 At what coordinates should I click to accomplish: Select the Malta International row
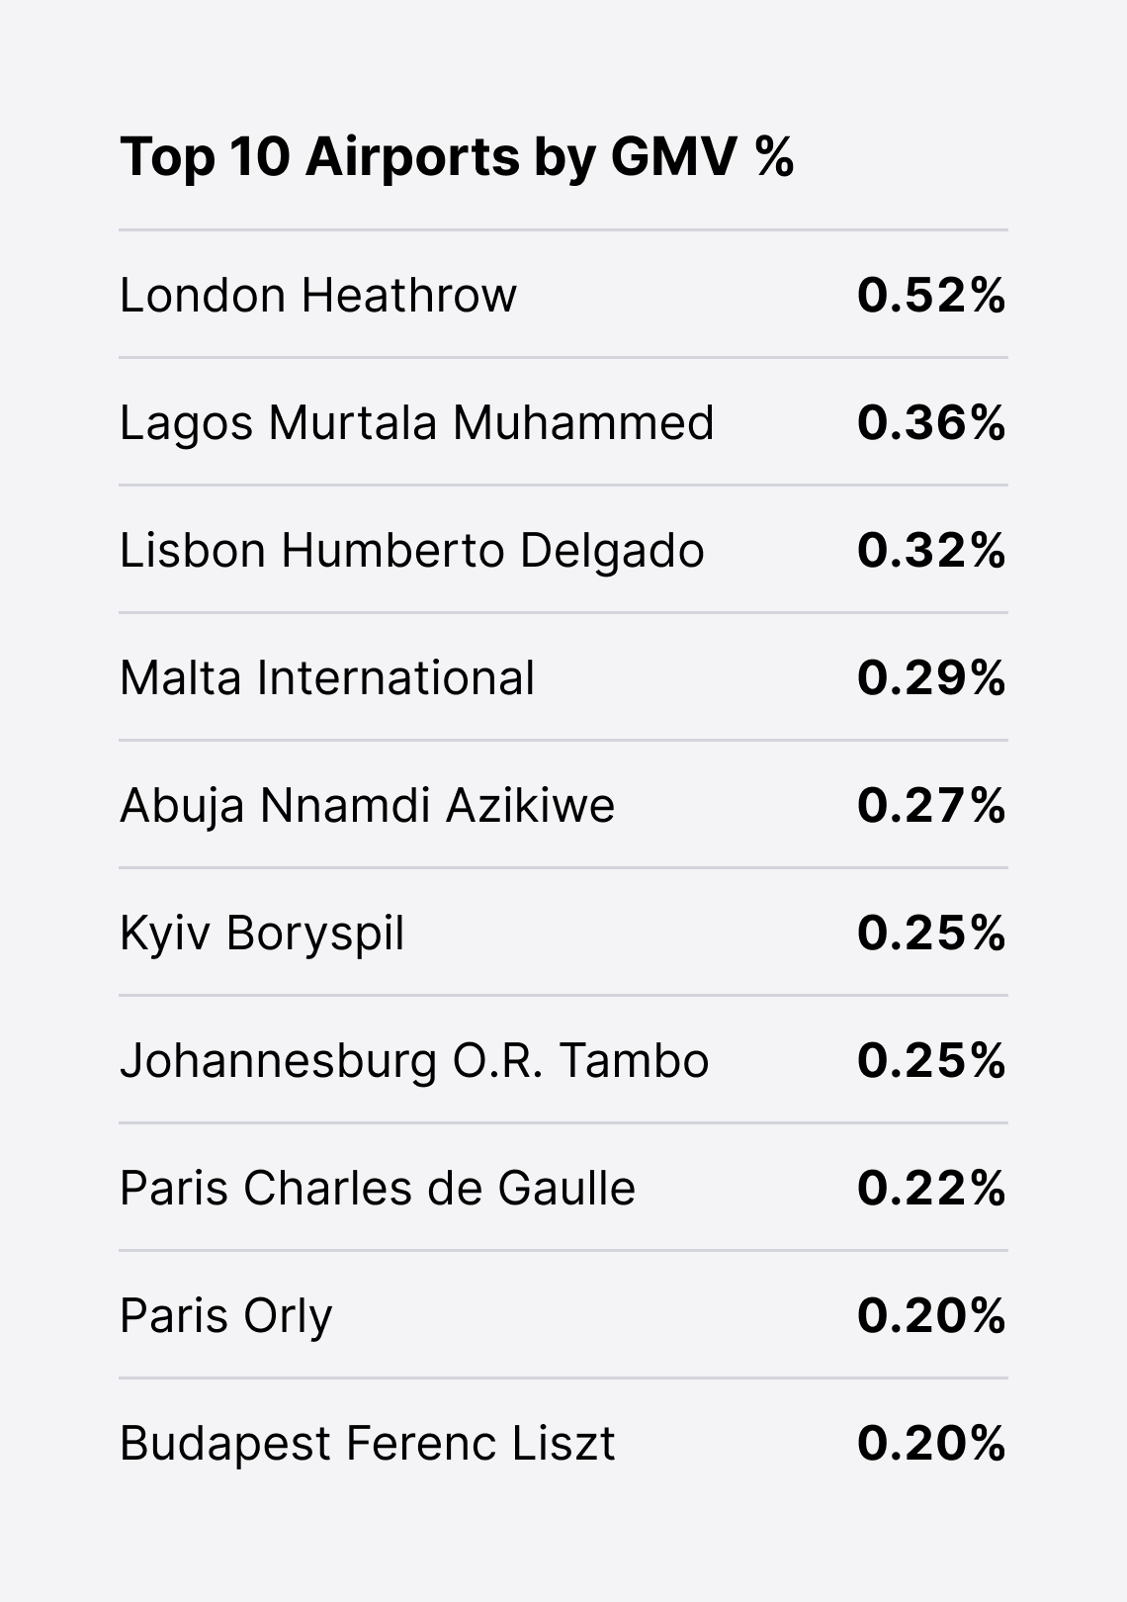563,677
